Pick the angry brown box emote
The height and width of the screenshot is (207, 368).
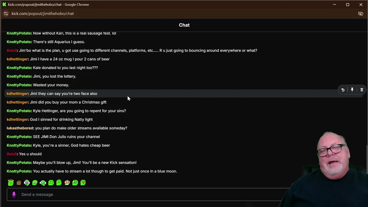(x=19, y=183)
